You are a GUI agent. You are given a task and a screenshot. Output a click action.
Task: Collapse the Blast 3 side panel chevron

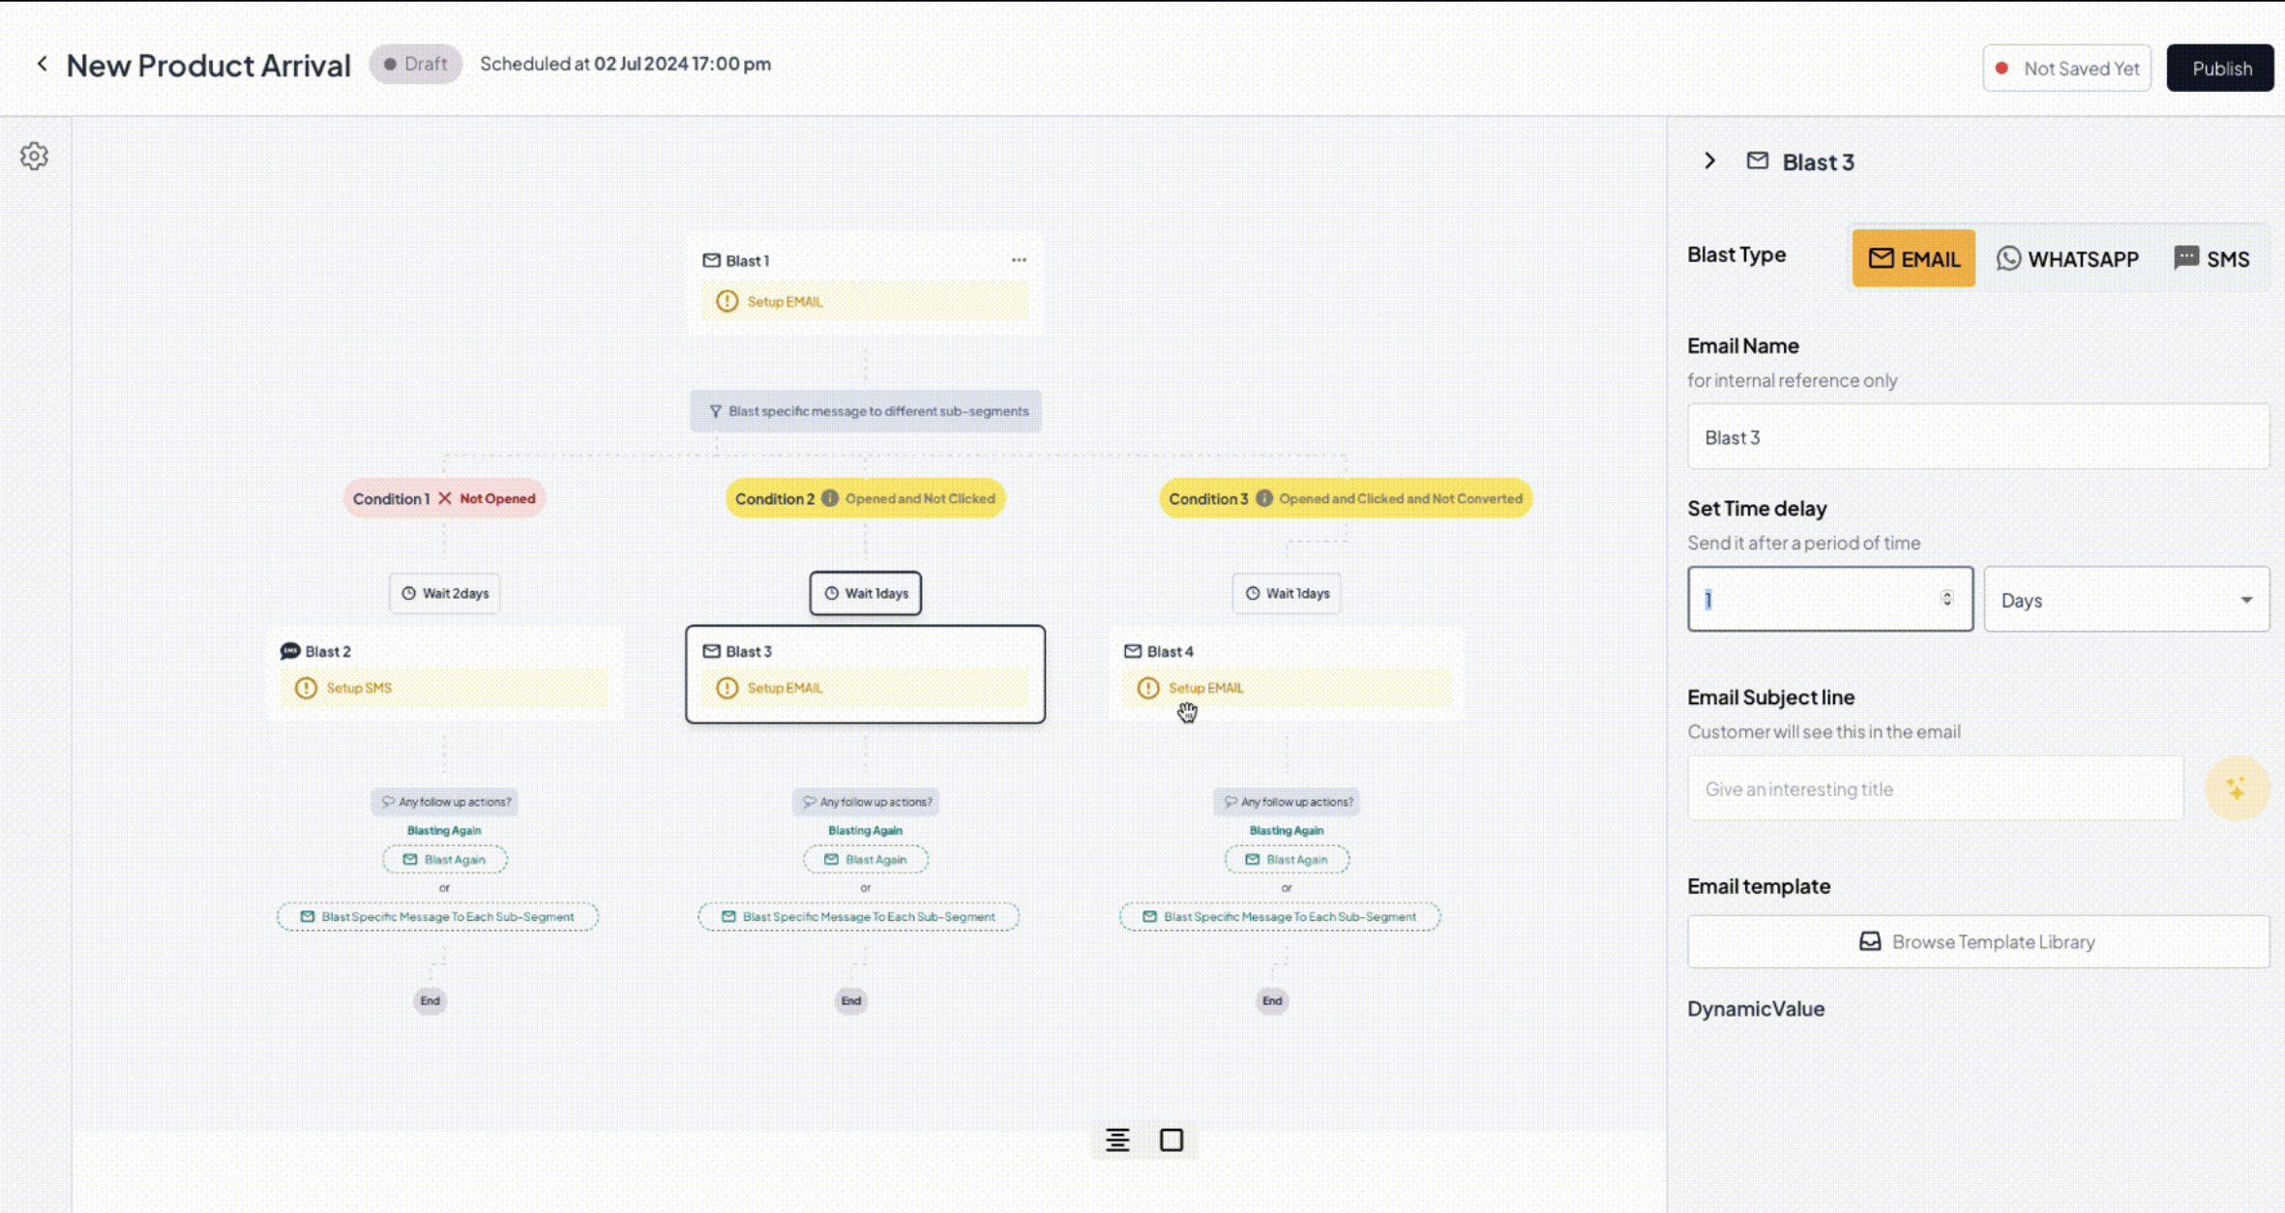pyautogui.click(x=1709, y=162)
